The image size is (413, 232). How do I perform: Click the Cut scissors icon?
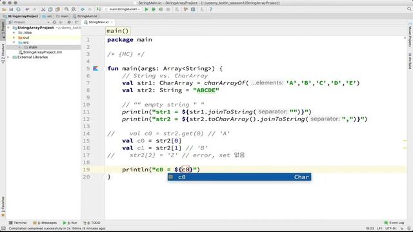pyautogui.click(x=43, y=9)
